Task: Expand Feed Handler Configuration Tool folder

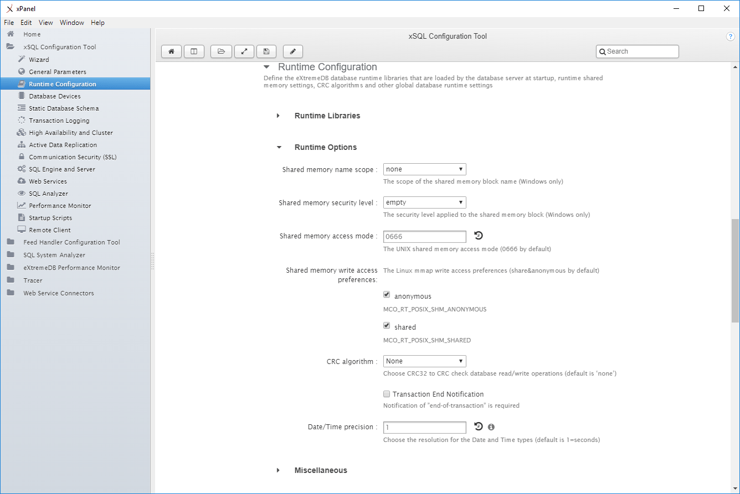Action: tap(11, 242)
